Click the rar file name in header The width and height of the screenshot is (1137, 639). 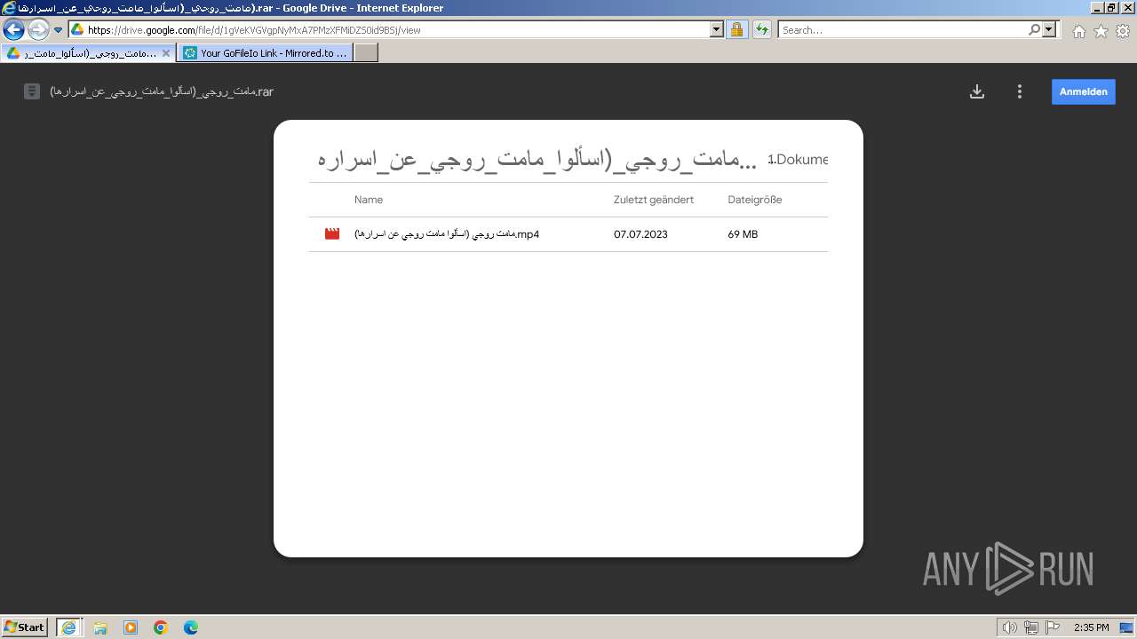162,91
